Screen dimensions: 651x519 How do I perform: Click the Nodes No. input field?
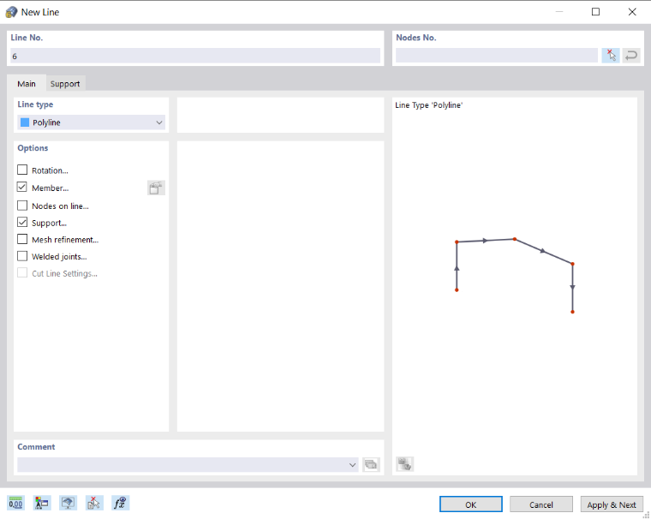click(497, 56)
